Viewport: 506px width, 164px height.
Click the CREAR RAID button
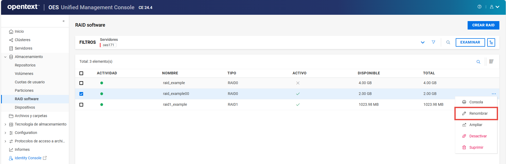coord(483,25)
